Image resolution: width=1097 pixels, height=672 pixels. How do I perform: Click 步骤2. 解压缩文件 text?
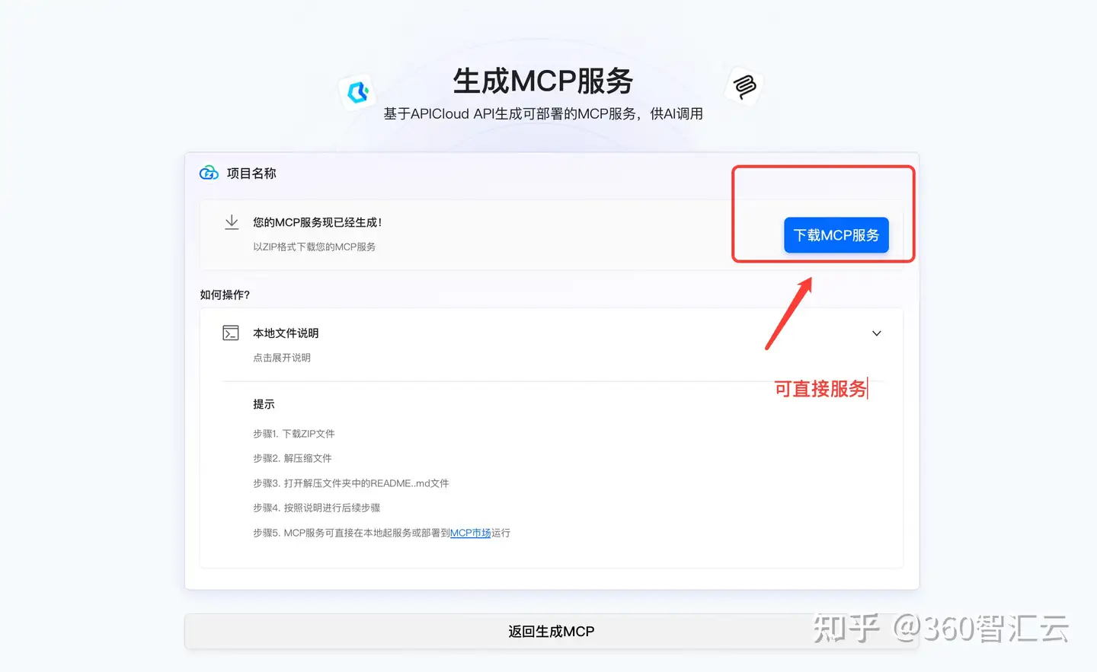tap(293, 458)
